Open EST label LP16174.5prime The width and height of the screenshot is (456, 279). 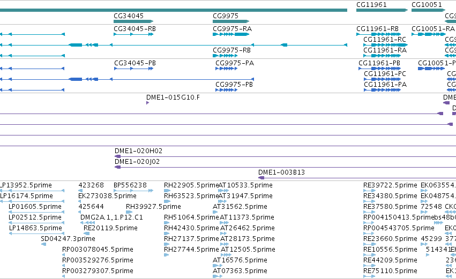coord(26,196)
